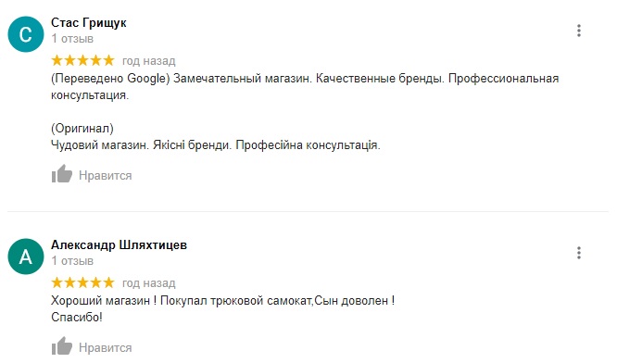This screenshot has width=617, height=363.
Task: Click the '(Оригинал)' label in the first review
Action: (82, 128)
